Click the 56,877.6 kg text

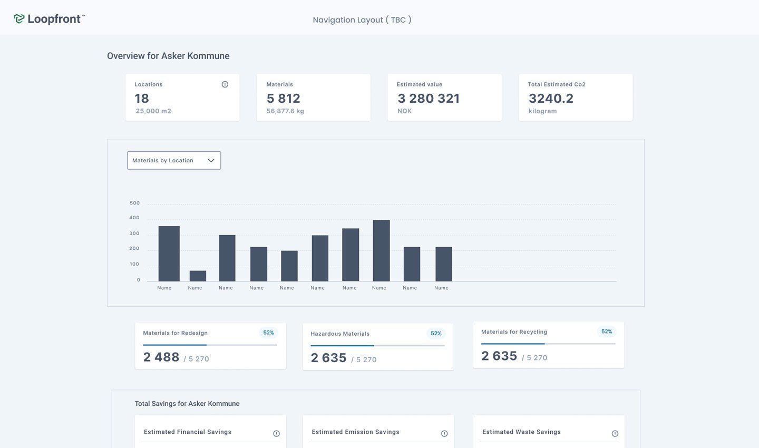(x=285, y=111)
